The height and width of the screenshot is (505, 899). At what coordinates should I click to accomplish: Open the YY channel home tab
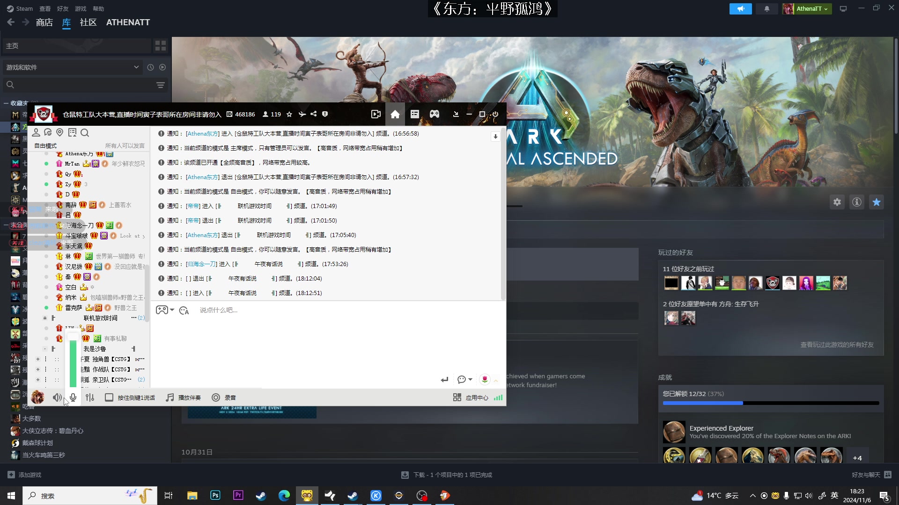(395, 115)
